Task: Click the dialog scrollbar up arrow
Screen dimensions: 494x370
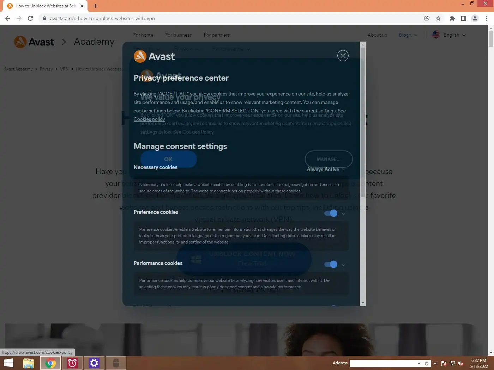Action: 363,44
